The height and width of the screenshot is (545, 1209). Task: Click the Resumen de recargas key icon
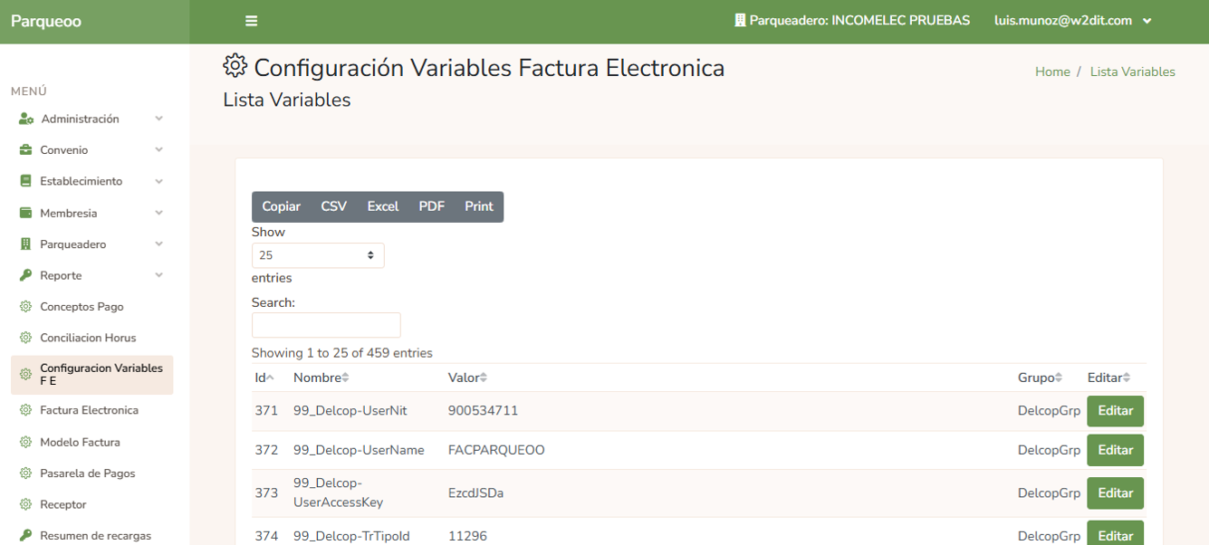click(x=25, y=535)
